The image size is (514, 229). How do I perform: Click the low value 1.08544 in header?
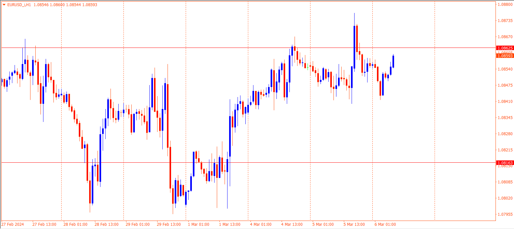coord(74,5)
